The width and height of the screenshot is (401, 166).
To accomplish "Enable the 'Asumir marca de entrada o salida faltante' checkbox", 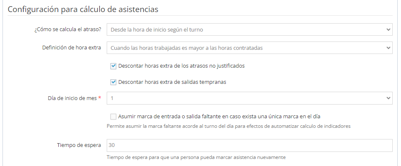I will click(113, 117).
